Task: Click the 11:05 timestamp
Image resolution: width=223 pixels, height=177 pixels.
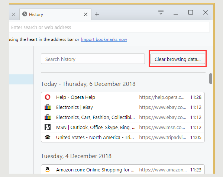Action: 196,138
